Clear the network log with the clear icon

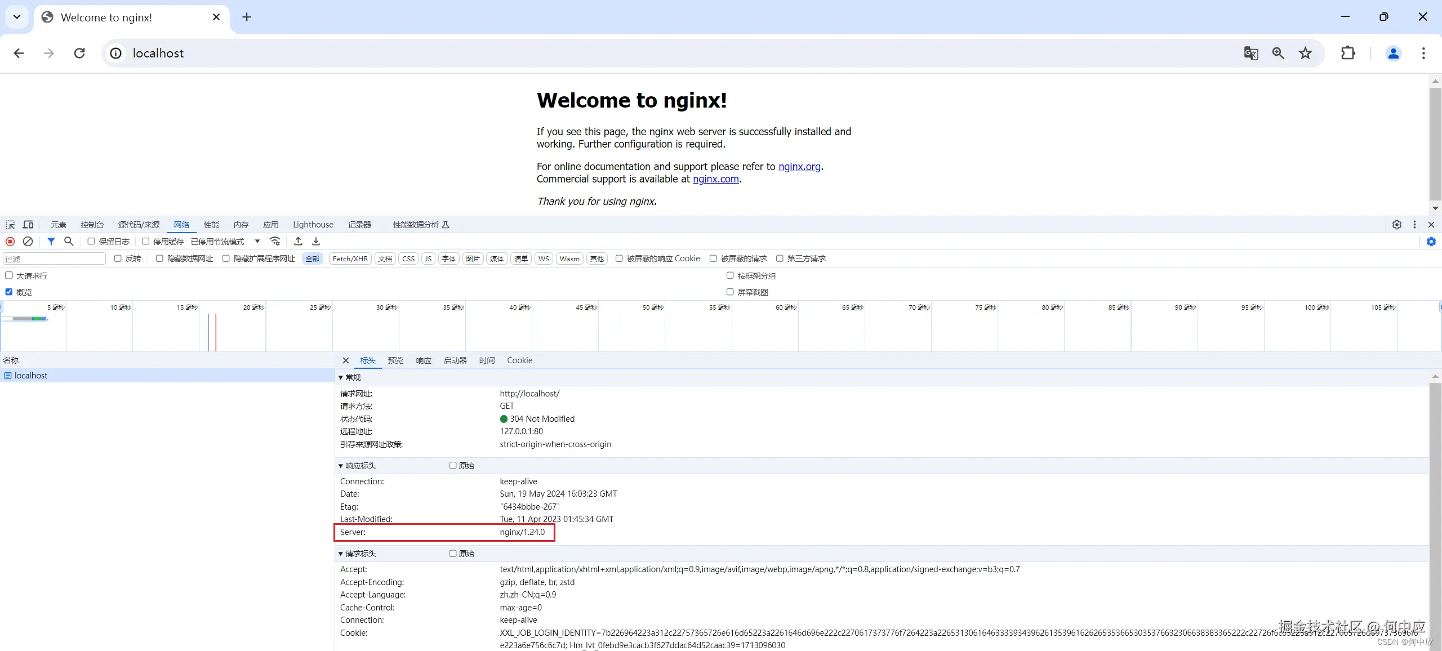click(x=28, y=242)
